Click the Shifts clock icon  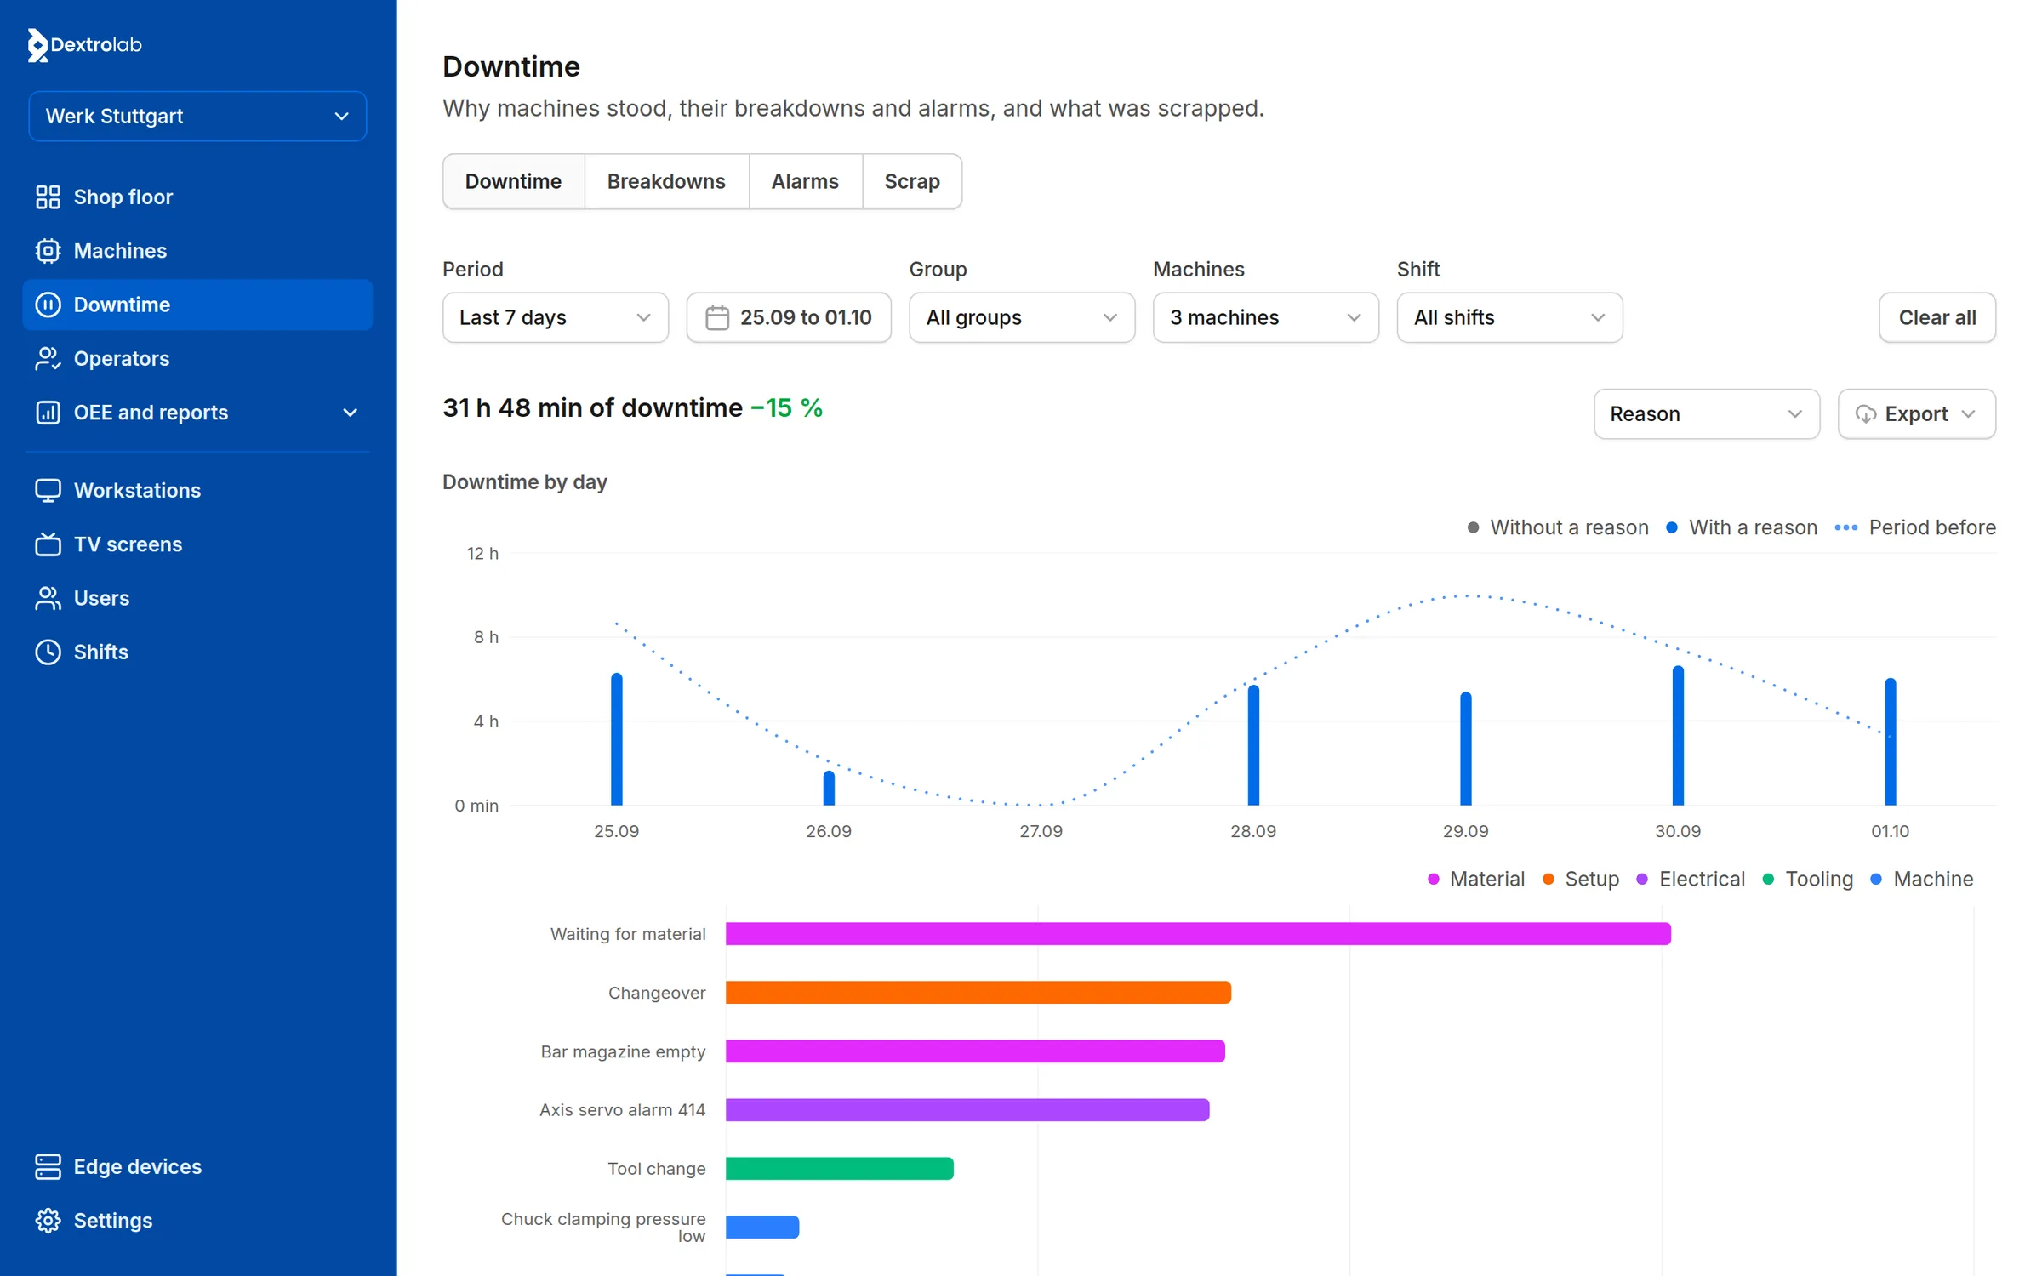pos(48,652)
